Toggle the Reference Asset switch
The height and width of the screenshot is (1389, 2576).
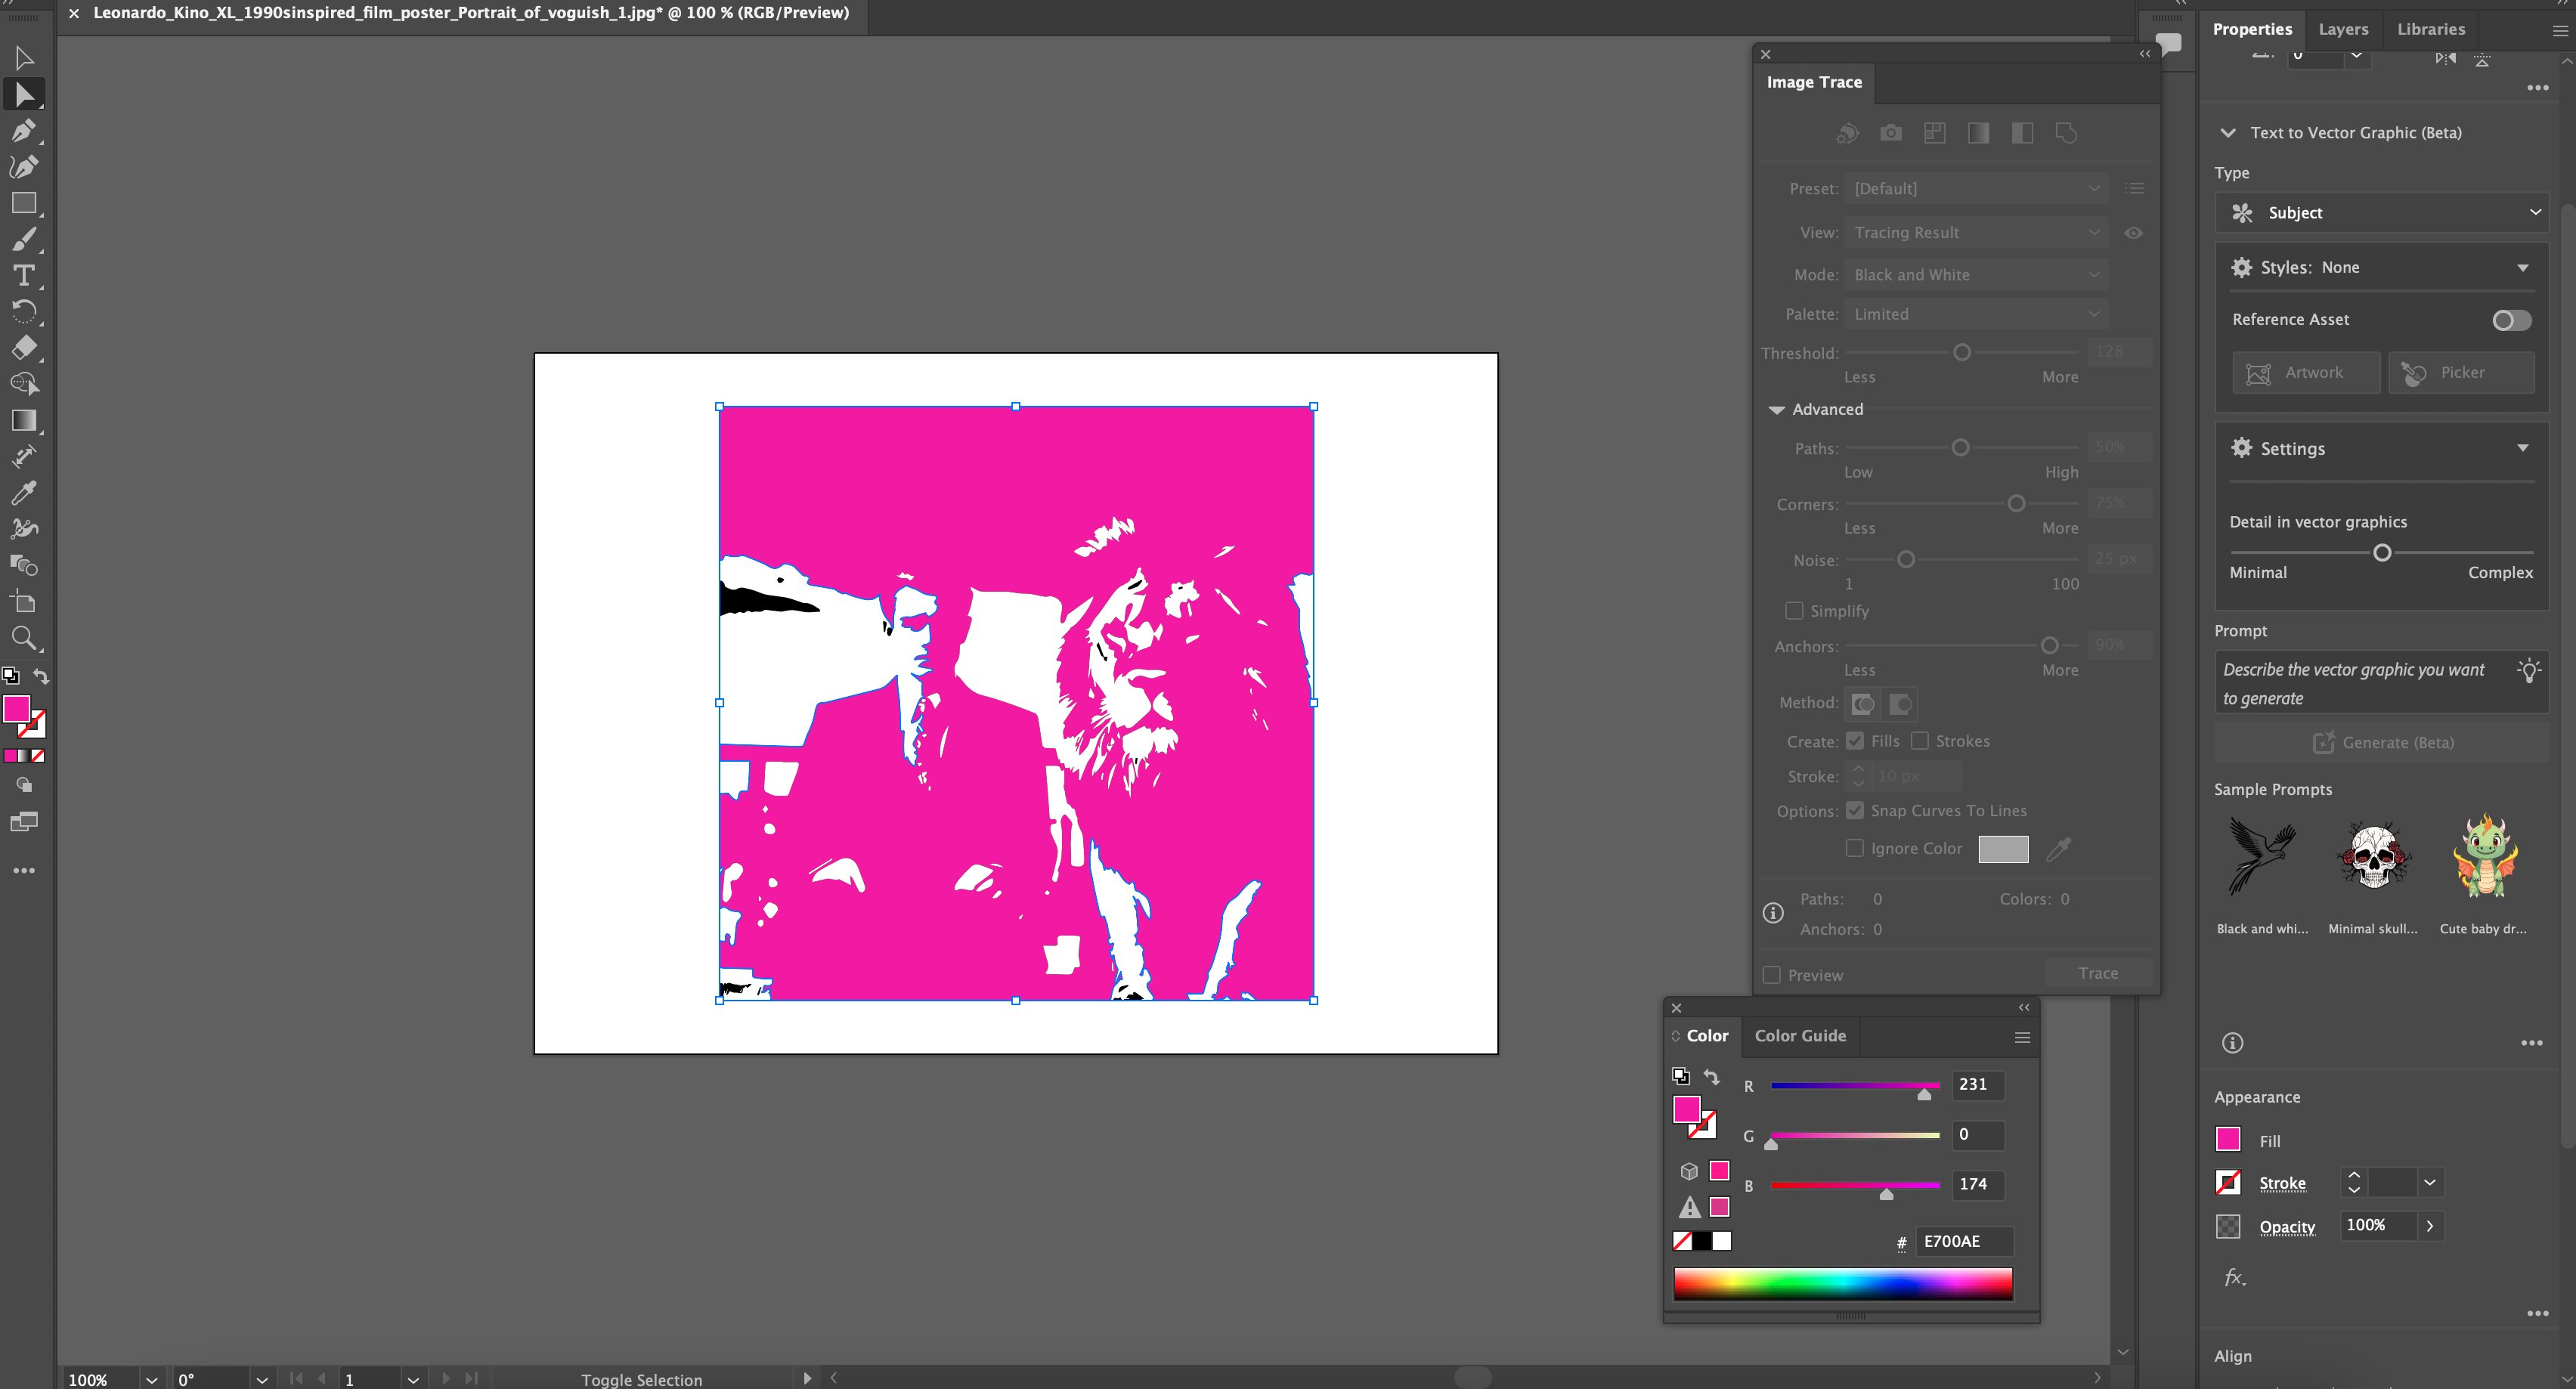pyautogui.click(x=2511, y=320)
